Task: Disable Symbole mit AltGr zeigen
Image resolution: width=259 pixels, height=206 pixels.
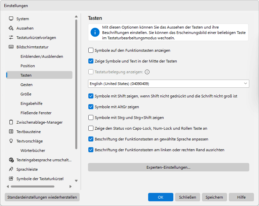Action: 91,107
